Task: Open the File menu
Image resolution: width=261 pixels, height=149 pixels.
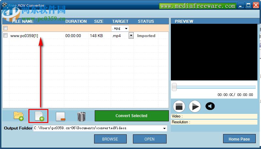Action: (9, 14)
